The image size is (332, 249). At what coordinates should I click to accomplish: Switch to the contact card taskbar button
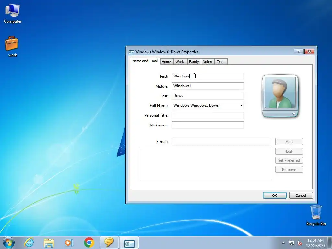click(x=129, y=243)
